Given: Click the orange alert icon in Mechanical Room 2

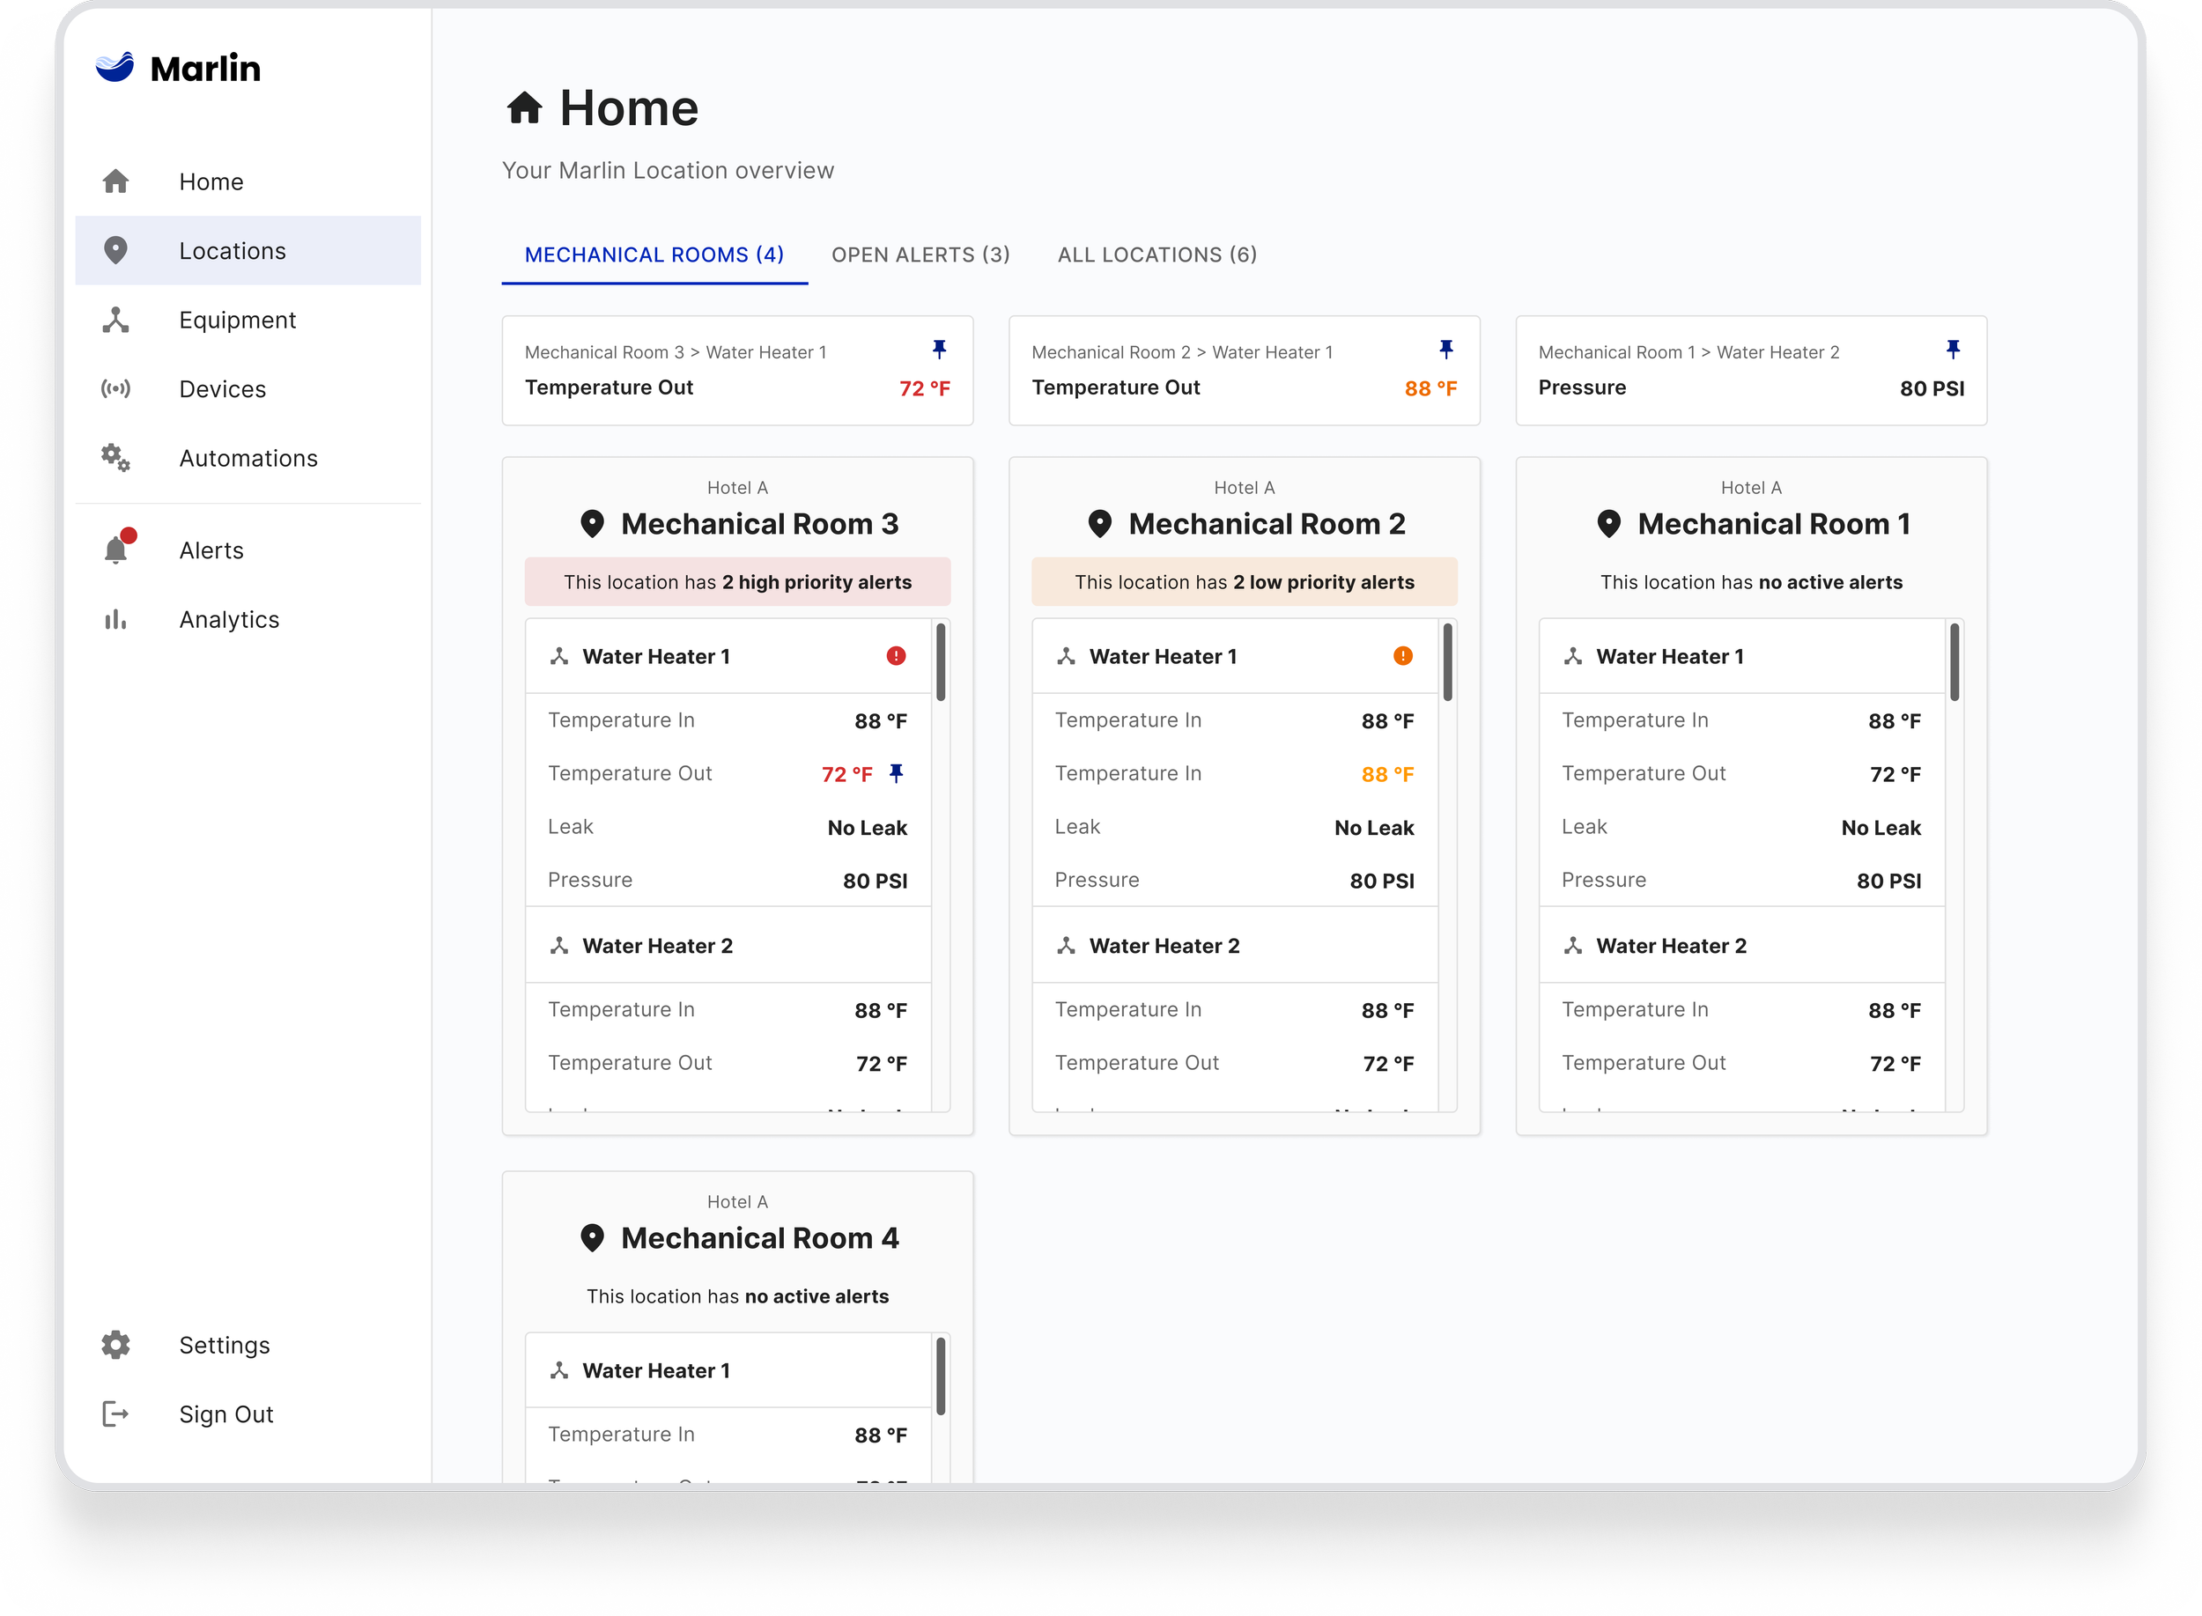Looking at the screenshot, I should [1403, 656].
